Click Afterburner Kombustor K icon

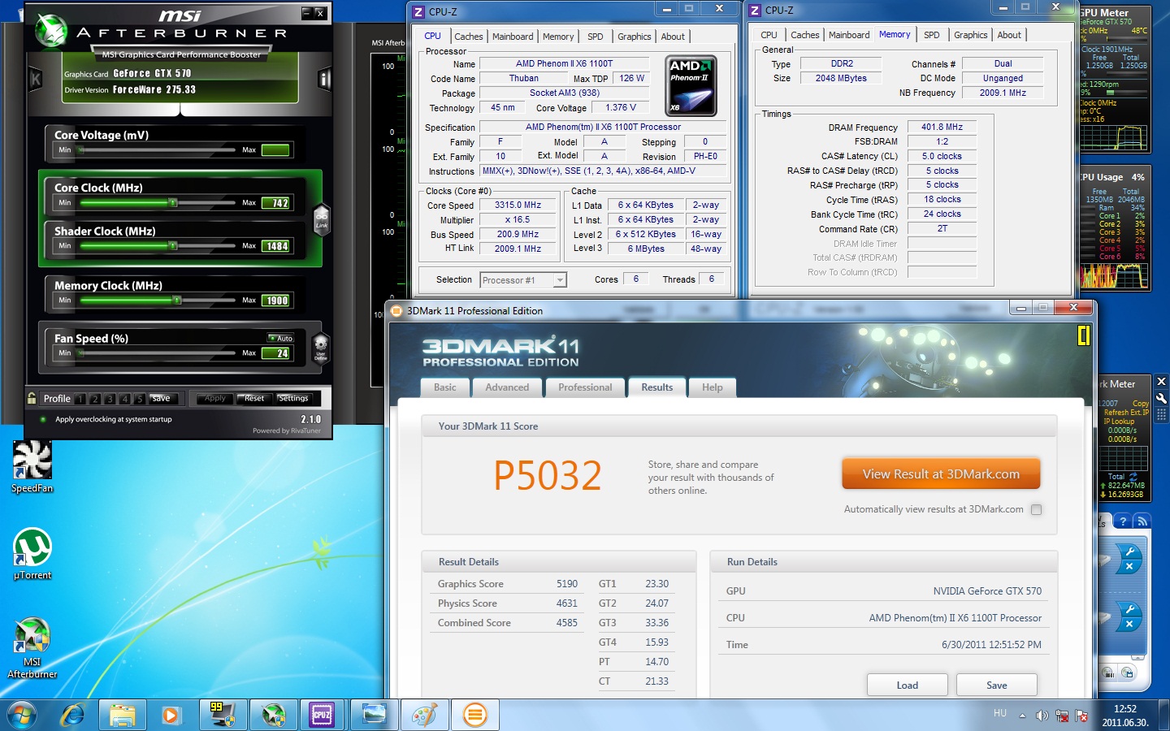tap(35, 80)
